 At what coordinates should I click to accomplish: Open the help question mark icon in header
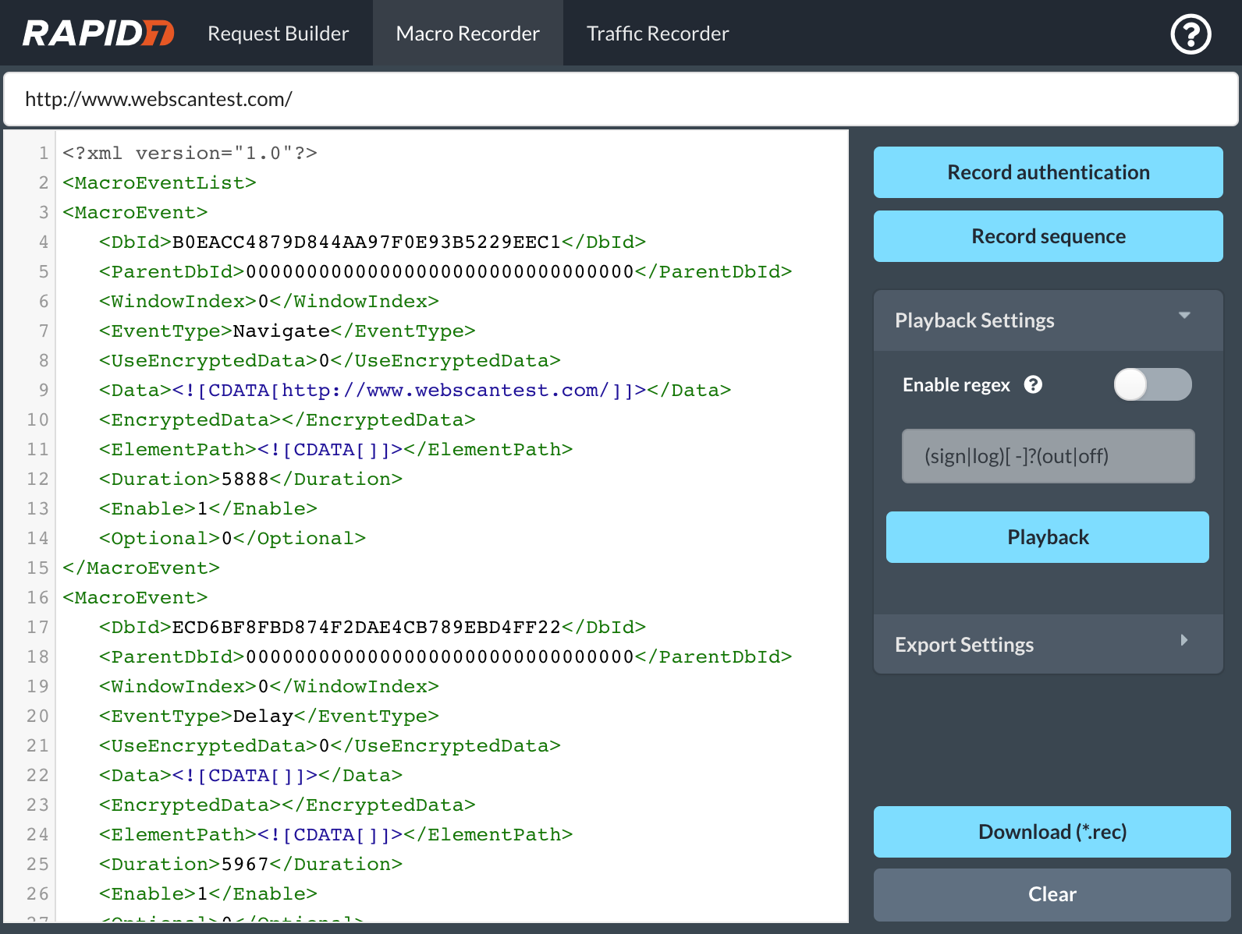coord(1191,34)
